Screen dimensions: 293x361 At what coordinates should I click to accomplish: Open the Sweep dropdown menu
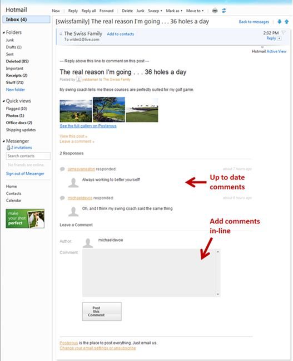(155, 11)
